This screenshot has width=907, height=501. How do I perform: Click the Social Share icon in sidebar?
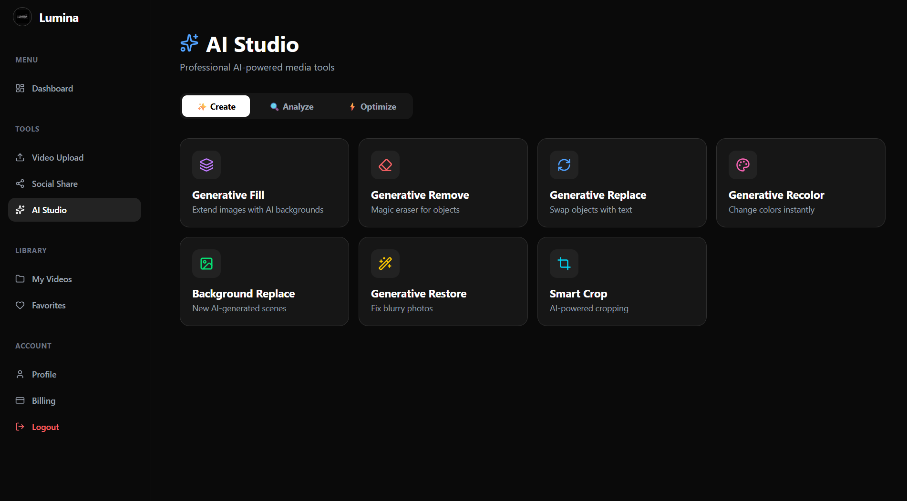[x=20, y=184]
